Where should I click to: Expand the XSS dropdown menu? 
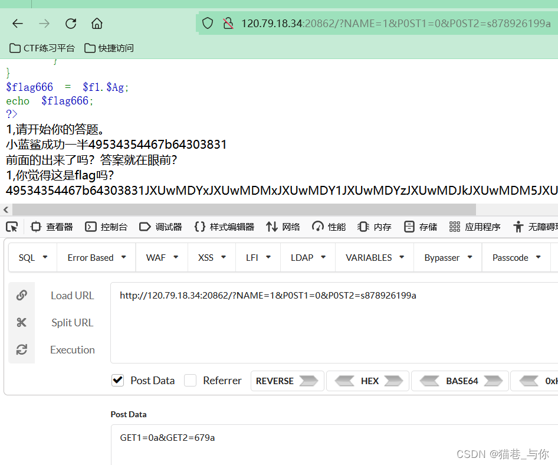tap(211, 257)
